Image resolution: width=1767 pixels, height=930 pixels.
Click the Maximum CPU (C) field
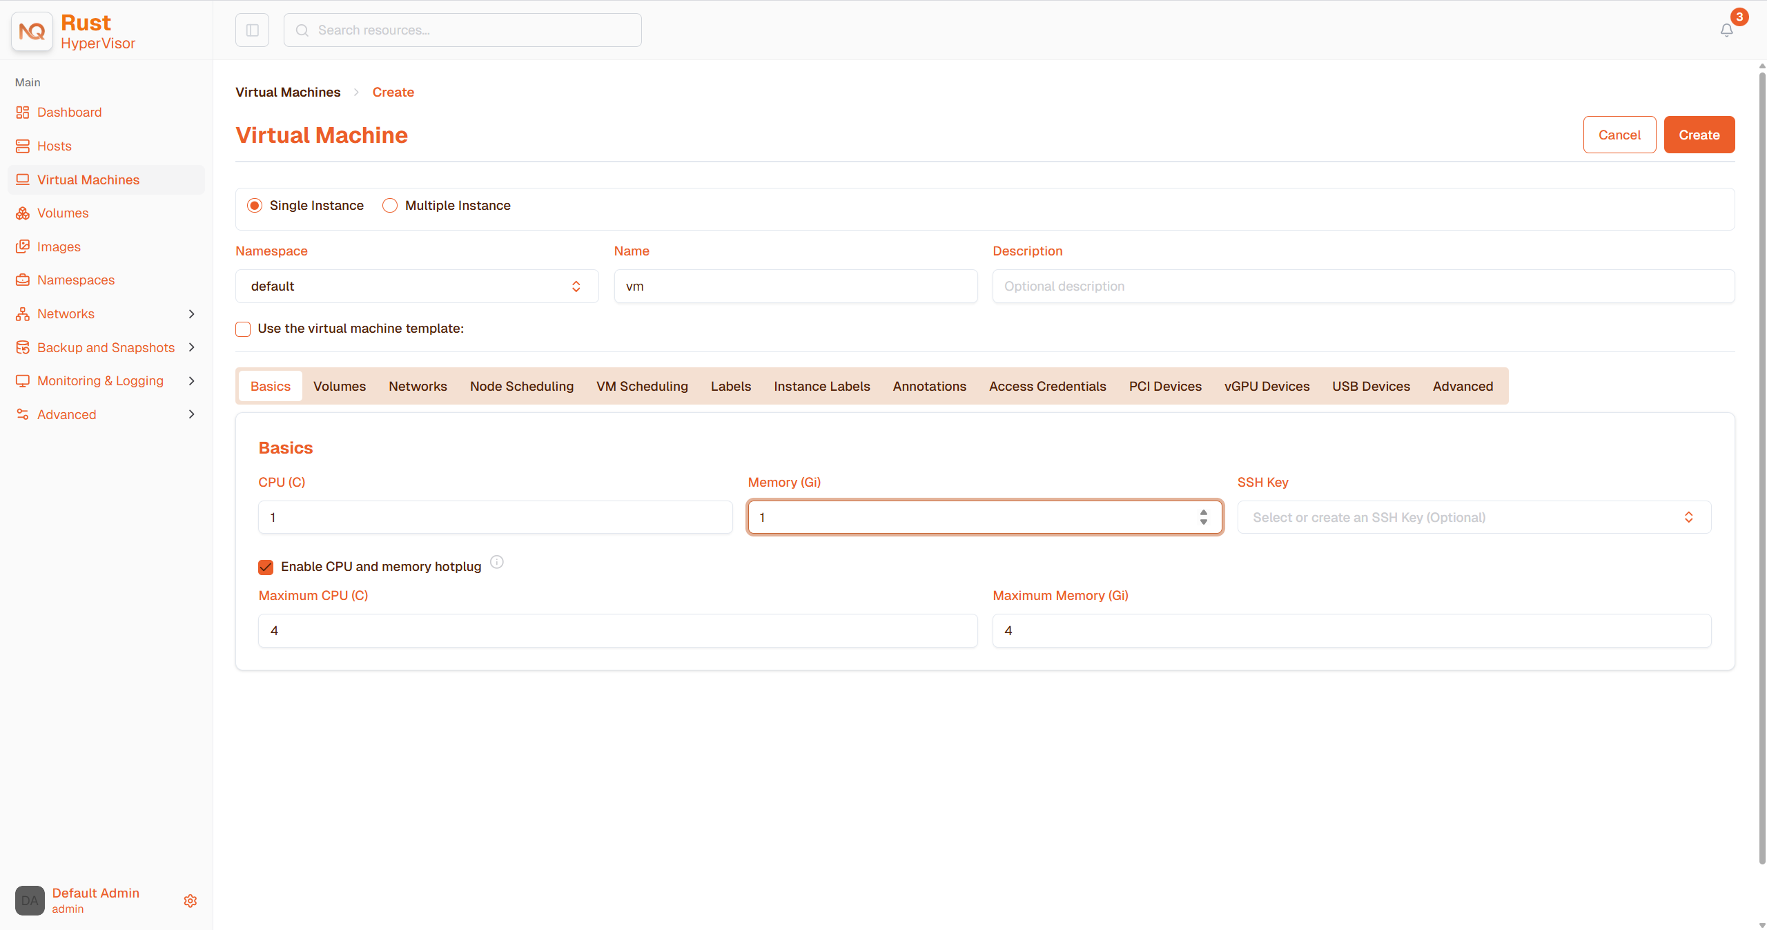coord(618,631)
